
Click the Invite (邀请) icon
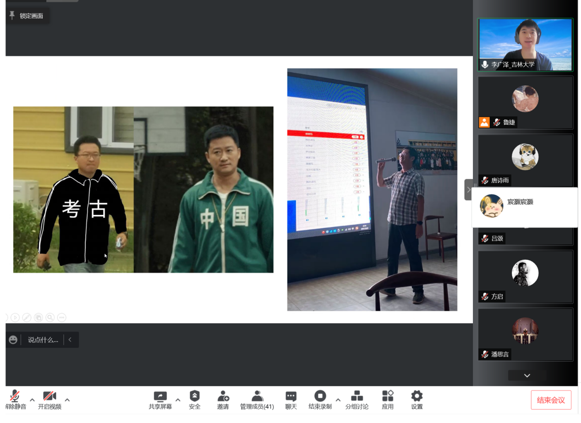(x=223, y=396)
